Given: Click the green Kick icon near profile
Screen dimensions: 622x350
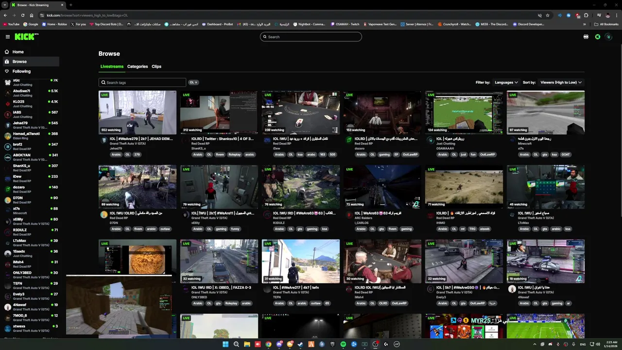Looking at the screenshot, I should pyautogui.click(x=598, y=36).
